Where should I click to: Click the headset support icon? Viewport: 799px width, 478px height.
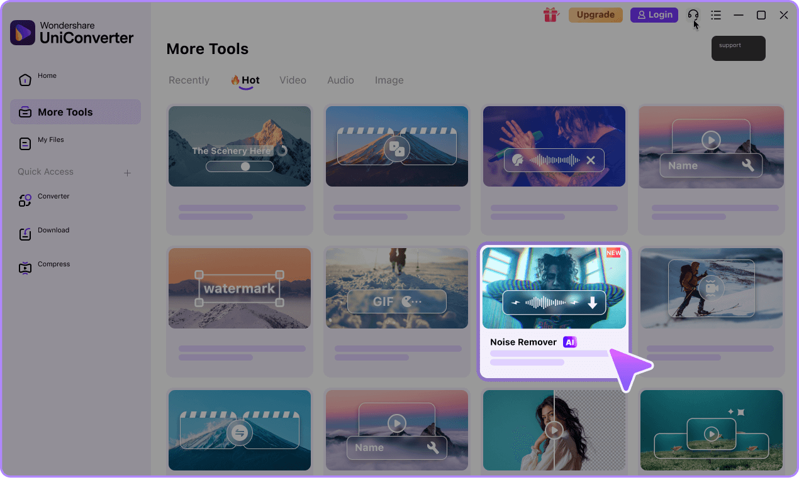693,14
